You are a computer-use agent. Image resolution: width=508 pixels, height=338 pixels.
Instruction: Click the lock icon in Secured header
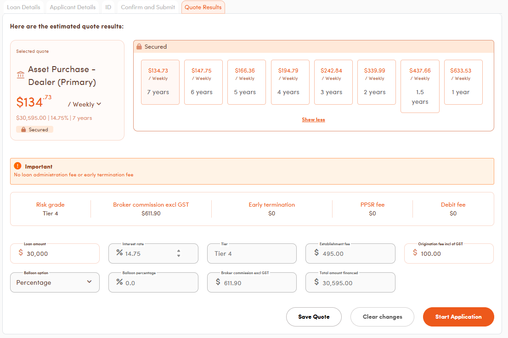139,47
